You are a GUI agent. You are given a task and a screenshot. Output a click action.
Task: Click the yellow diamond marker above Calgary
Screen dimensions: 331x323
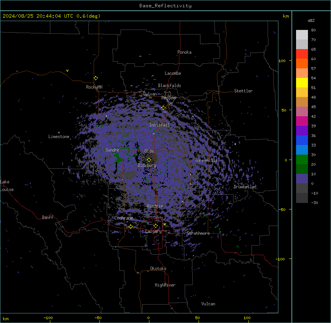coord(156,226)
